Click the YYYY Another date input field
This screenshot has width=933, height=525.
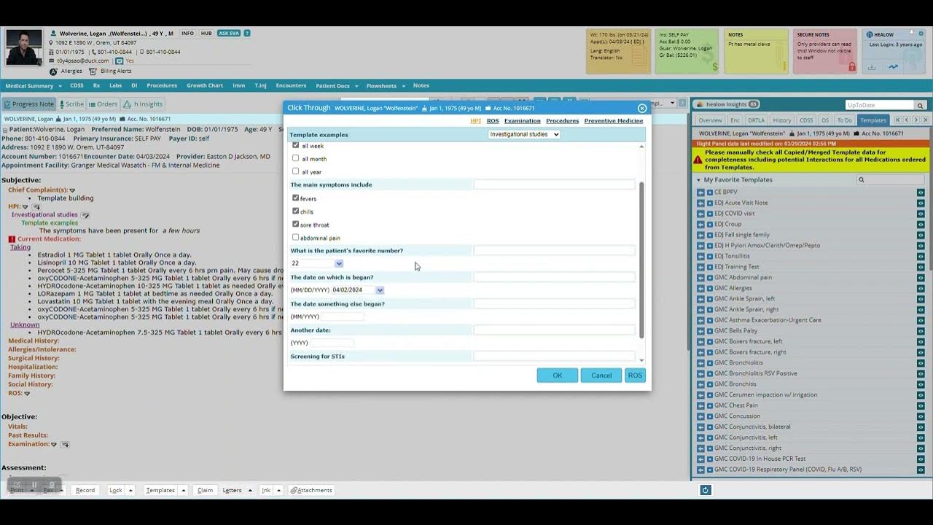332,343
